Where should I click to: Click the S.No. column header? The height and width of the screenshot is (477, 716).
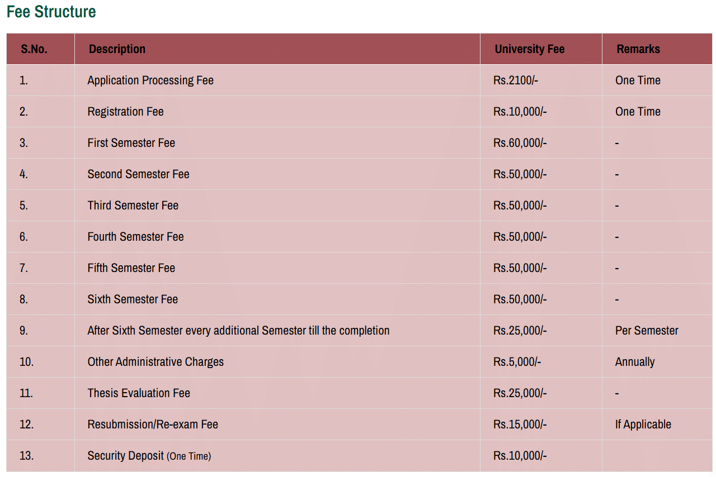pyautogui.click(x=34, y=49)
